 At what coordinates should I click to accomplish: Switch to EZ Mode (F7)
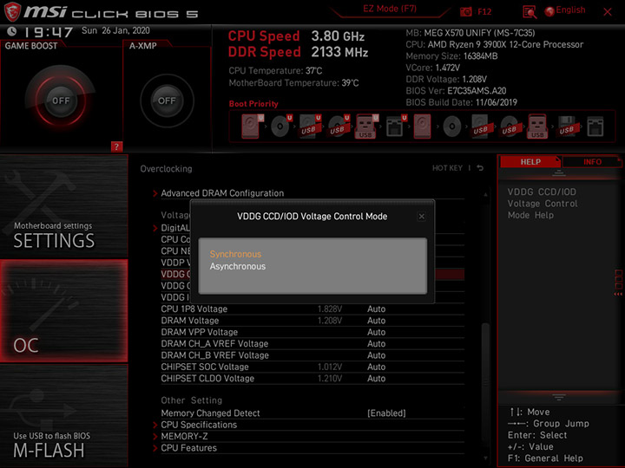tap(390, 9)
